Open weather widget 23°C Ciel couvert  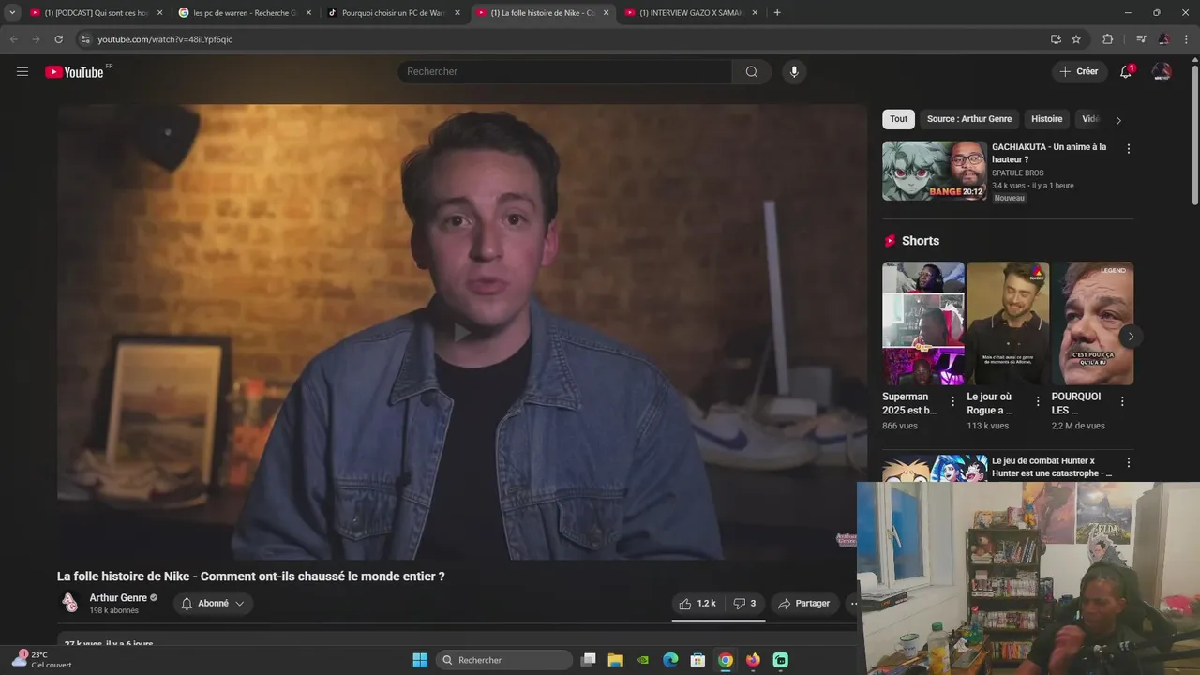point(42,660)
